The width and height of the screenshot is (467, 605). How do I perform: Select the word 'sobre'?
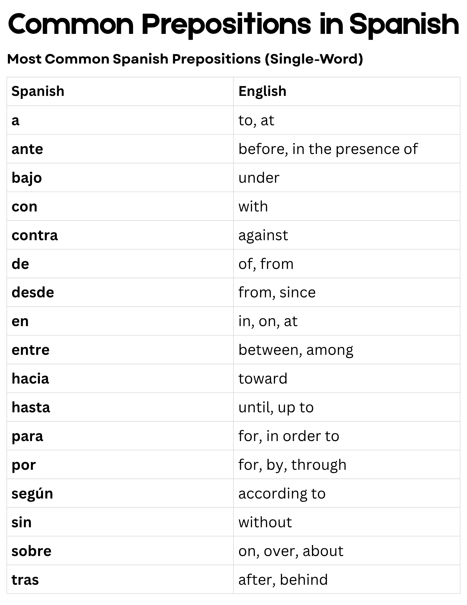pyautogui.click(x=31, y=551)
